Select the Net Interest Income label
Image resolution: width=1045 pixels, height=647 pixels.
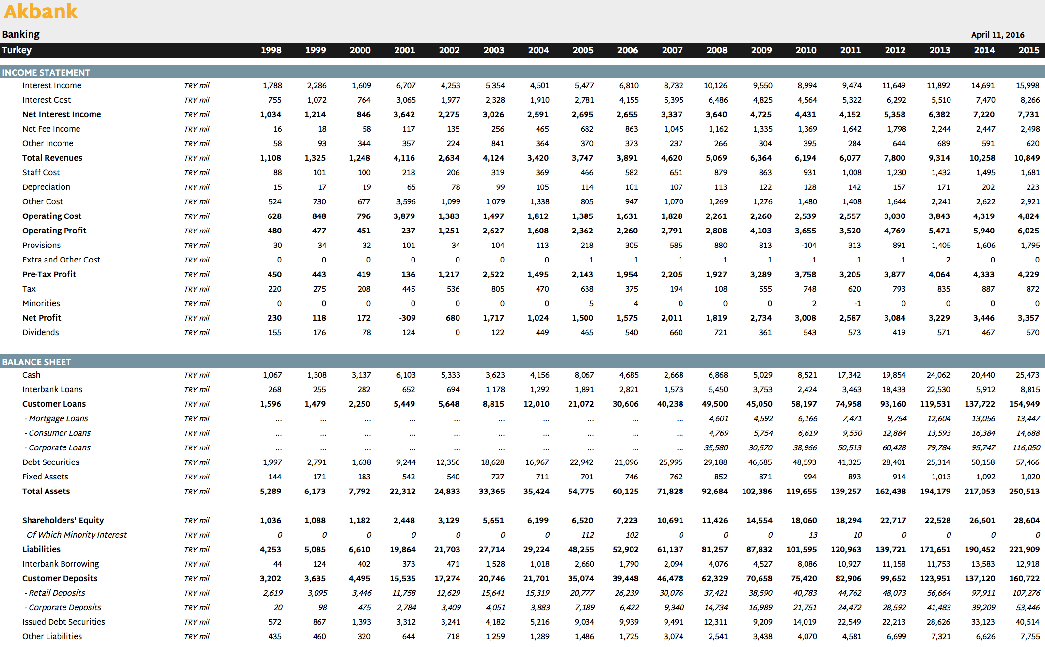point(62,114)
